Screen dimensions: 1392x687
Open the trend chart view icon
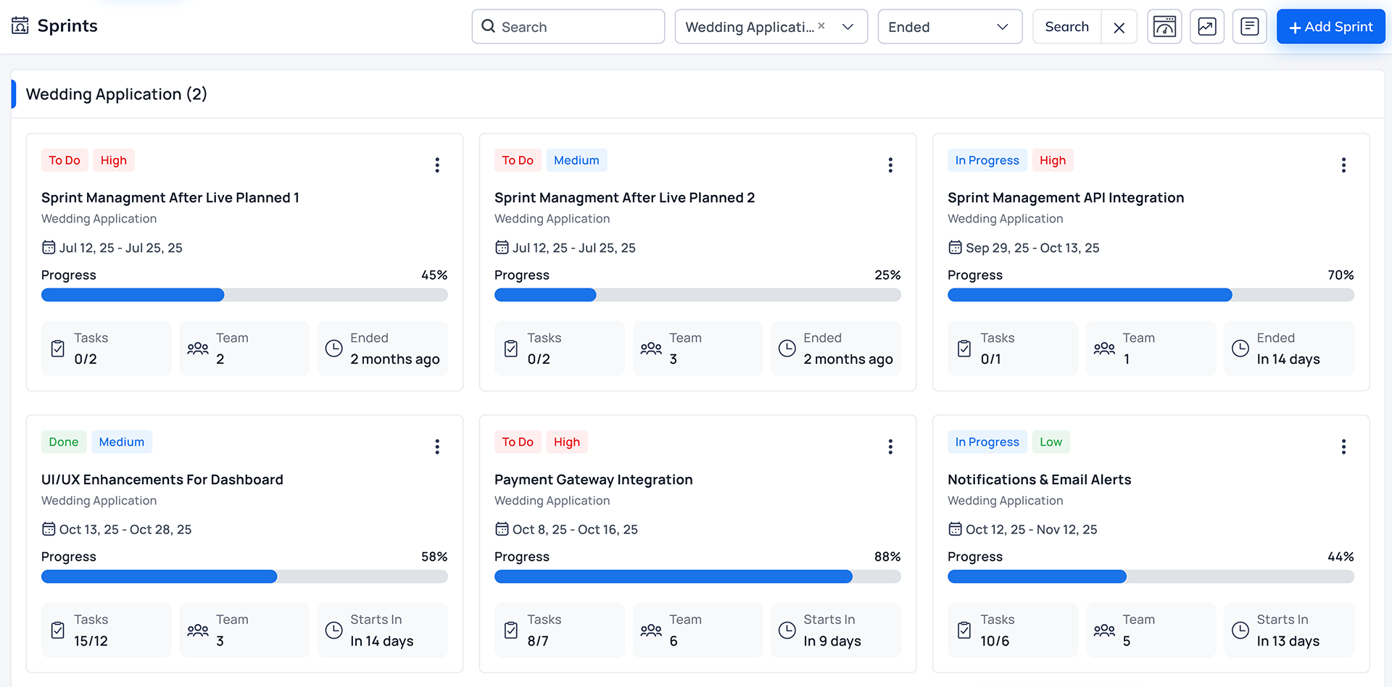coord(1207,27)
